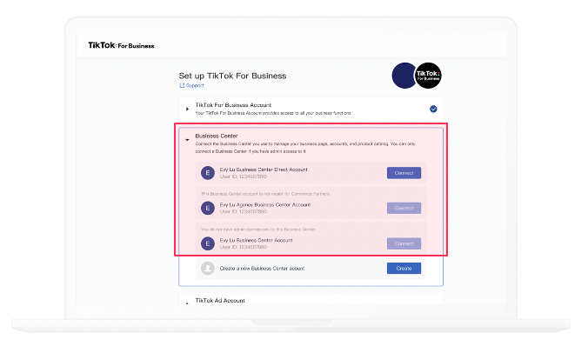This screenshot has width=588, height=346.
Task: Click the Support external-link icon
Action: coord(182,85)
